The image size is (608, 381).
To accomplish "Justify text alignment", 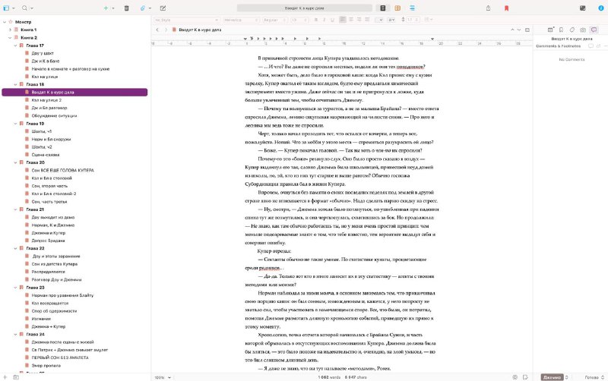I will (367, 20).
